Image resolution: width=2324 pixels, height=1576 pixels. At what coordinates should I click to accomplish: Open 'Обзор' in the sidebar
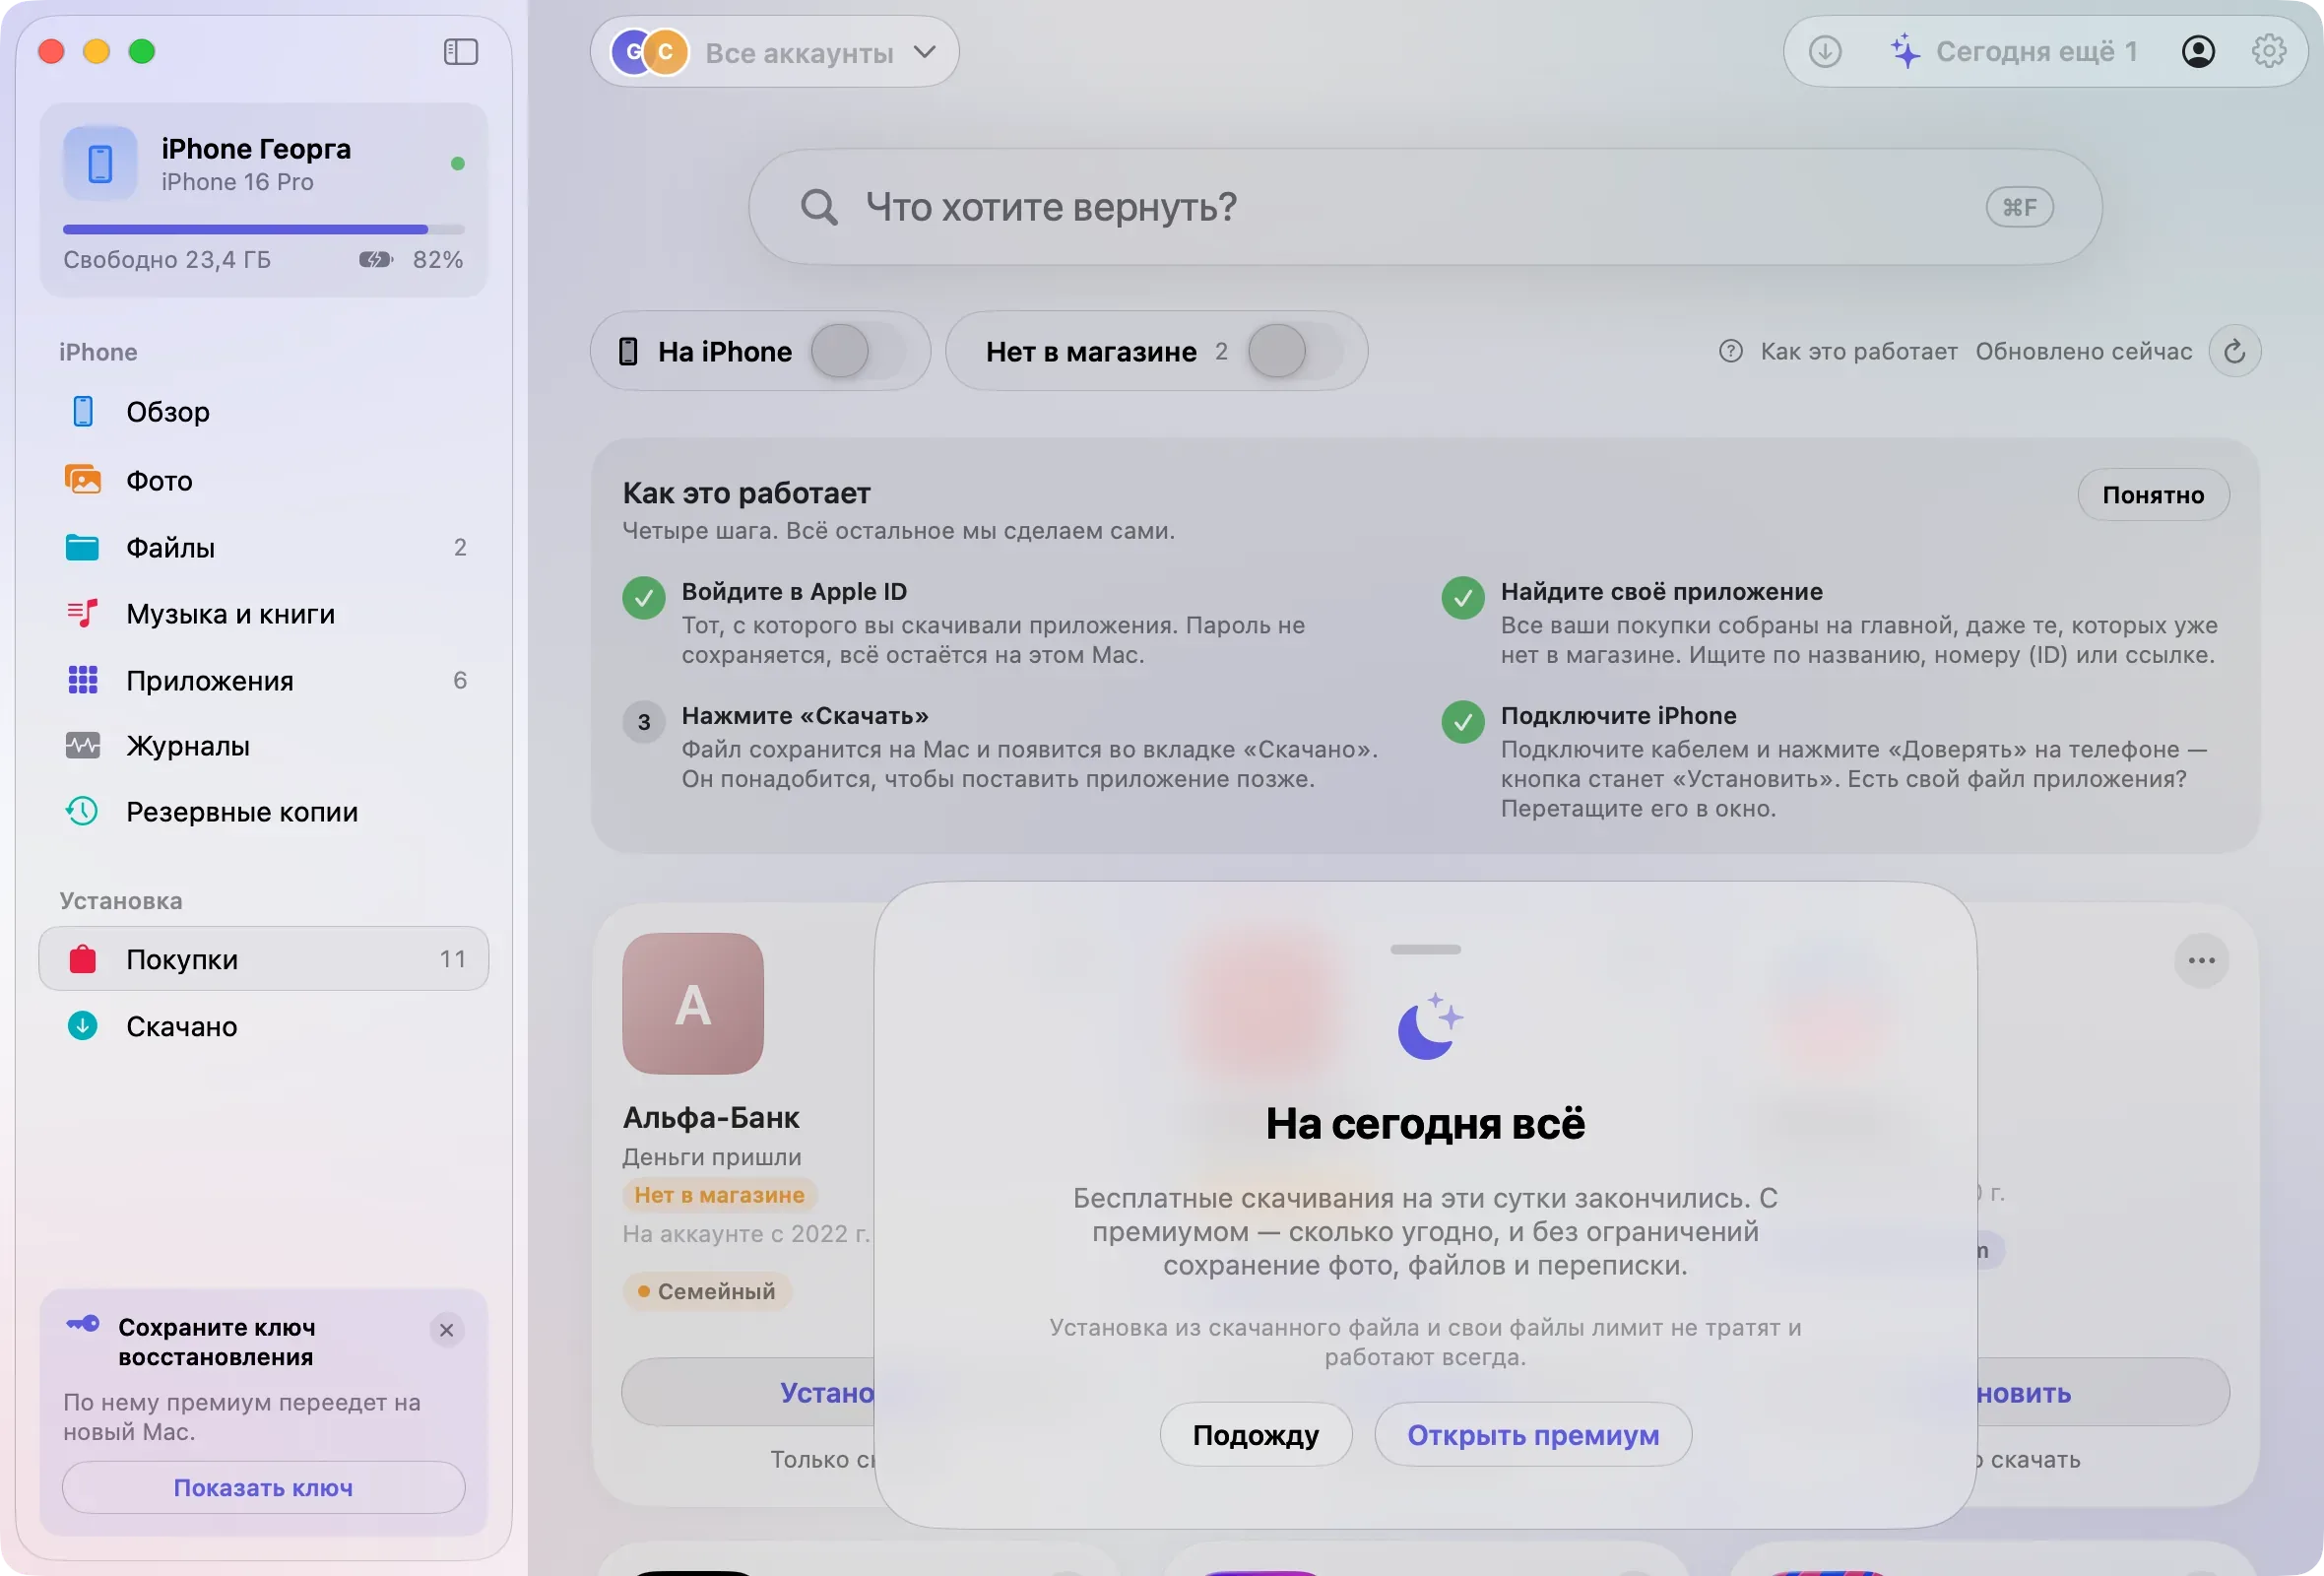(x=263, y=412)
